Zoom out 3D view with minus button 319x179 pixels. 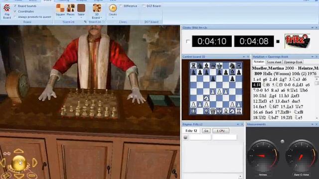(x=31, y=175)
